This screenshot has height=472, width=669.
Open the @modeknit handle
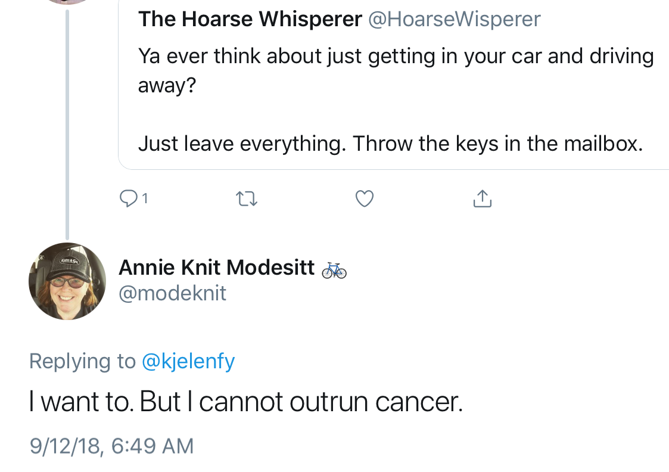pos(172,293)
